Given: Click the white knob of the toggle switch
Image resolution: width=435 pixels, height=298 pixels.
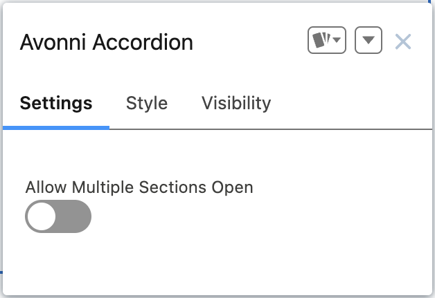Looking at the screenshot, I should click(42, 216).
